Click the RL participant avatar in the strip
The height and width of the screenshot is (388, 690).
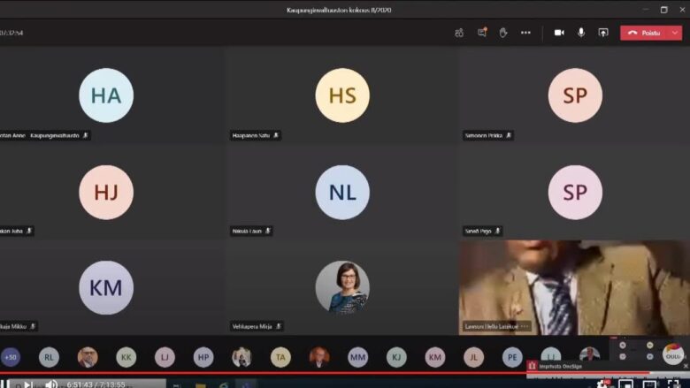[49, 357]
